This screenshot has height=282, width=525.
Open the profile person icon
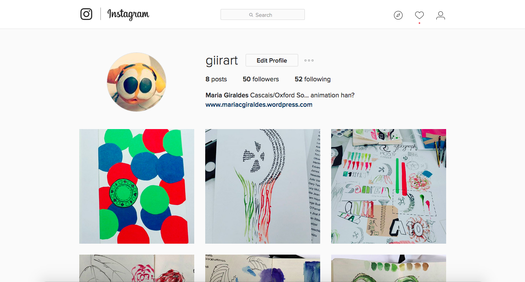[x=441, y=15]
